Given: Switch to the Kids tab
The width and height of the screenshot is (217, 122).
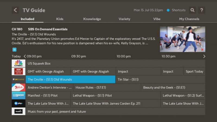Looking at the screenshot, I should [x=60, y=19].
